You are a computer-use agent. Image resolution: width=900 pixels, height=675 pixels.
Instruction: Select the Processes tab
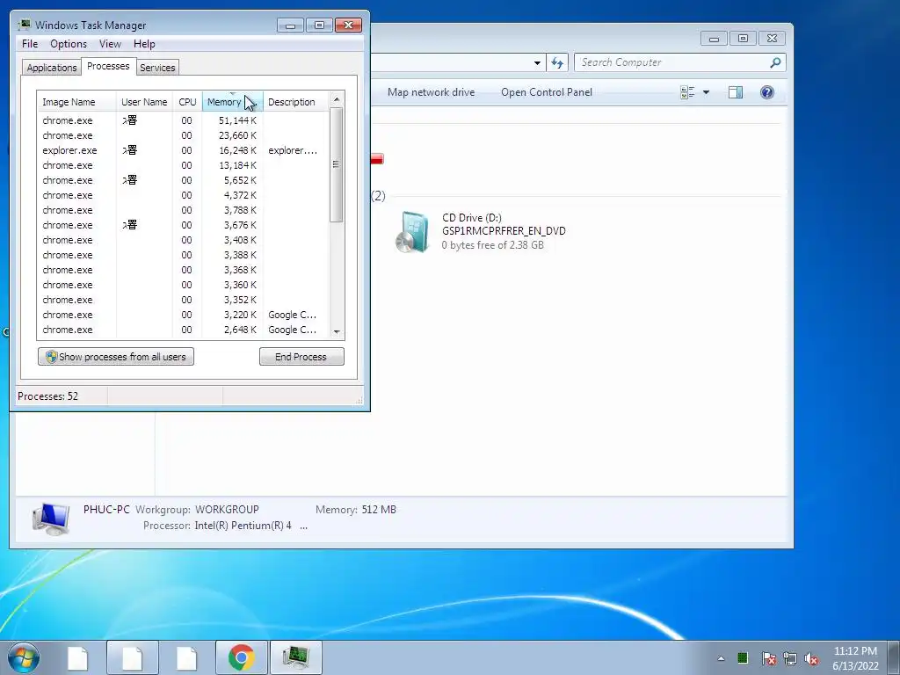click(x=108, y=67)
